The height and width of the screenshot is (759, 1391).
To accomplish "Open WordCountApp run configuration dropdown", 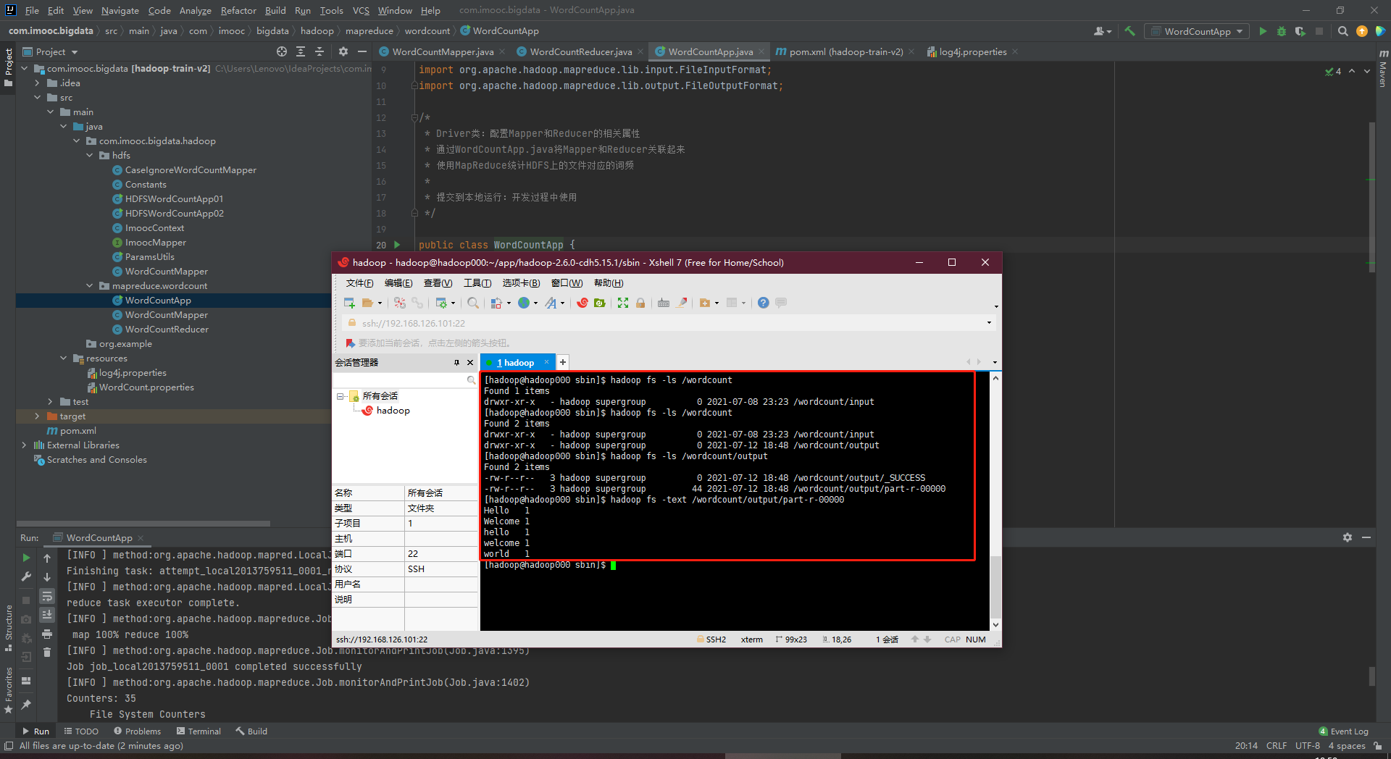I will coord(1197,31).
